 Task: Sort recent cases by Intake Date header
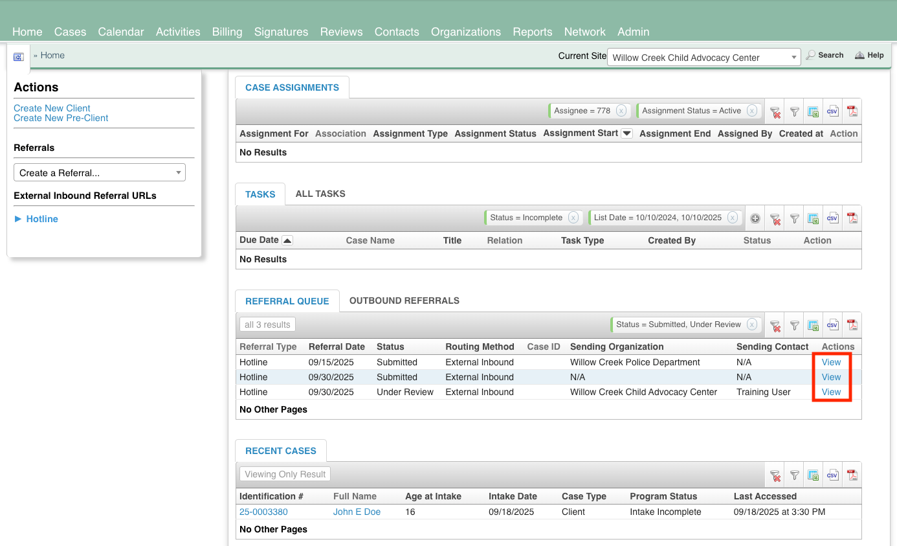click(x=513, y=496)
